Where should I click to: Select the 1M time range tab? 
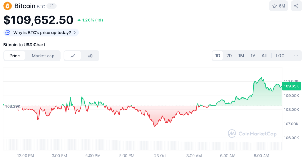[x=241, y=56]
